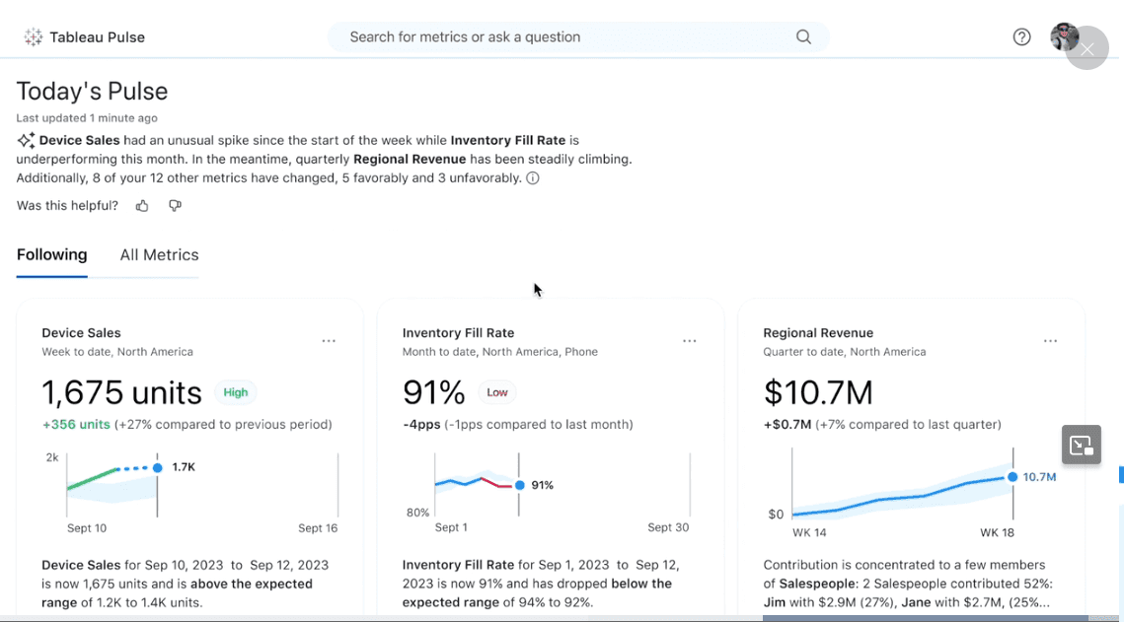The image size is (1124, 622).
Task: Focus the metrics search field
Action: (x=577, y=37)
